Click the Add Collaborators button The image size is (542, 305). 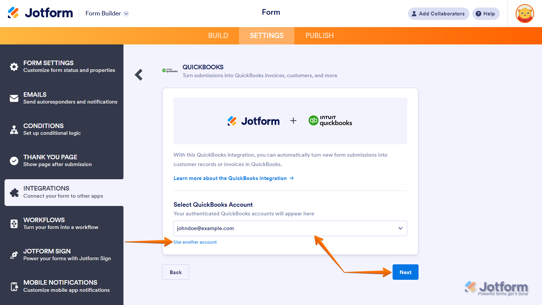438,14
